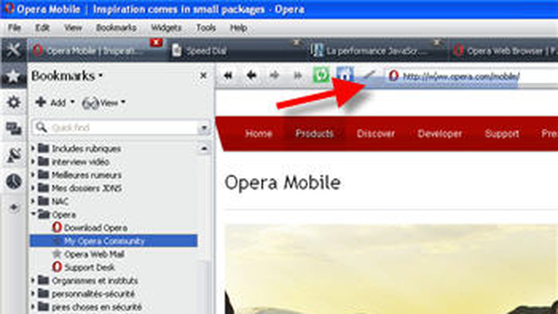558x314 pixels.
Task: Click the Support navigation link
Action: [x=502, y=133]
